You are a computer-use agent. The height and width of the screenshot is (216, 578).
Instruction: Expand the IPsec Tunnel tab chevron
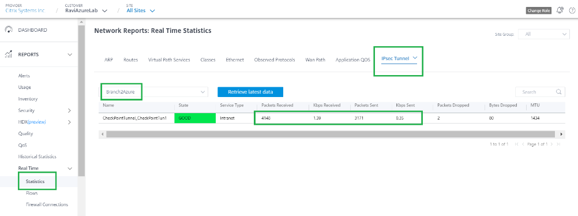tap(415, 58)
